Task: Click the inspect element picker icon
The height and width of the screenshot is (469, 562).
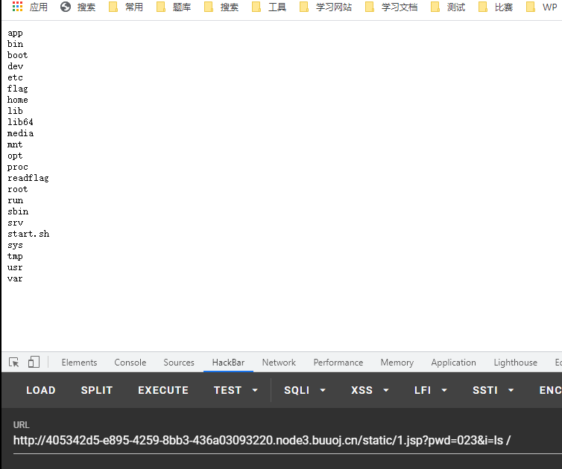Action: tap(14, 363)
